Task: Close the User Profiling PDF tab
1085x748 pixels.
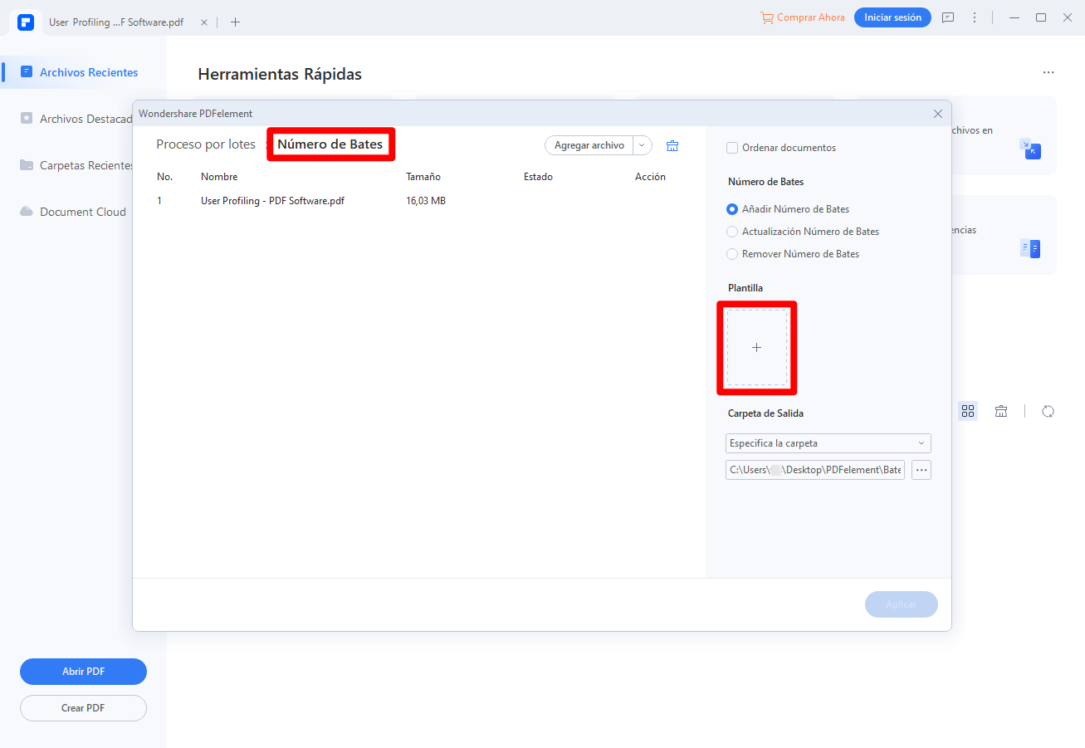Action: point(204,22)
